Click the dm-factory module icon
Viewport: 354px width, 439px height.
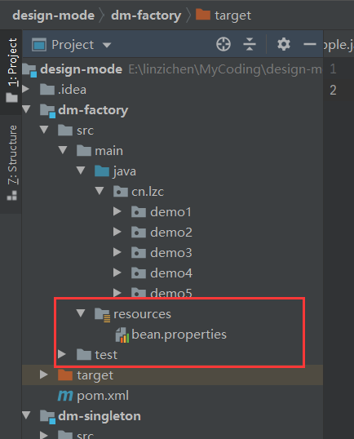click(47, 111)
